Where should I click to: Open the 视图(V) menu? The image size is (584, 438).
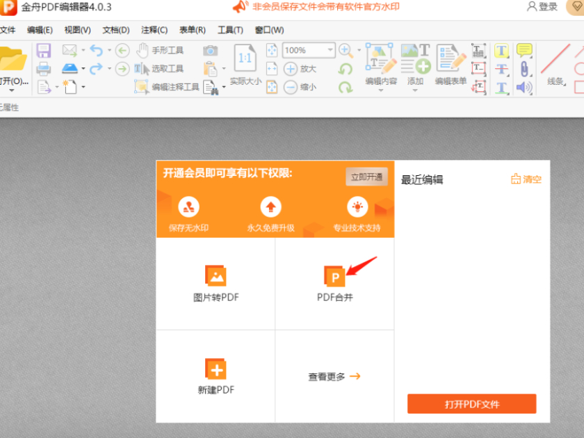(x=77, y=30)
